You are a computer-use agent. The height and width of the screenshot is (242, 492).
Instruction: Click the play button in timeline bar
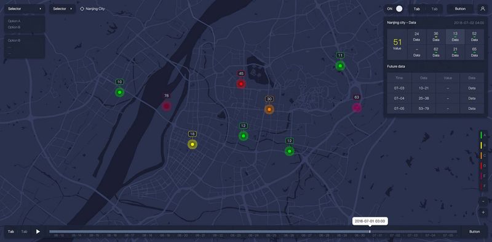(38, 232)
